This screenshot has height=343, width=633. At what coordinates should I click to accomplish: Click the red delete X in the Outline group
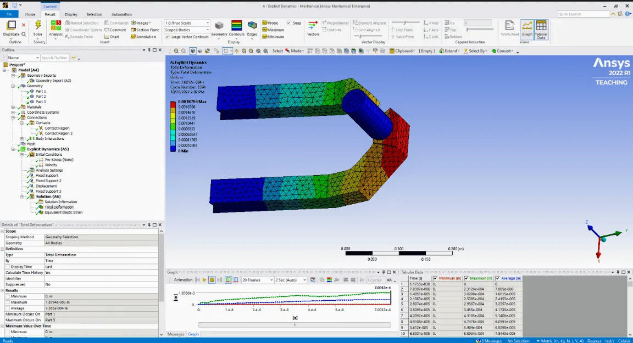pos(24,25)
